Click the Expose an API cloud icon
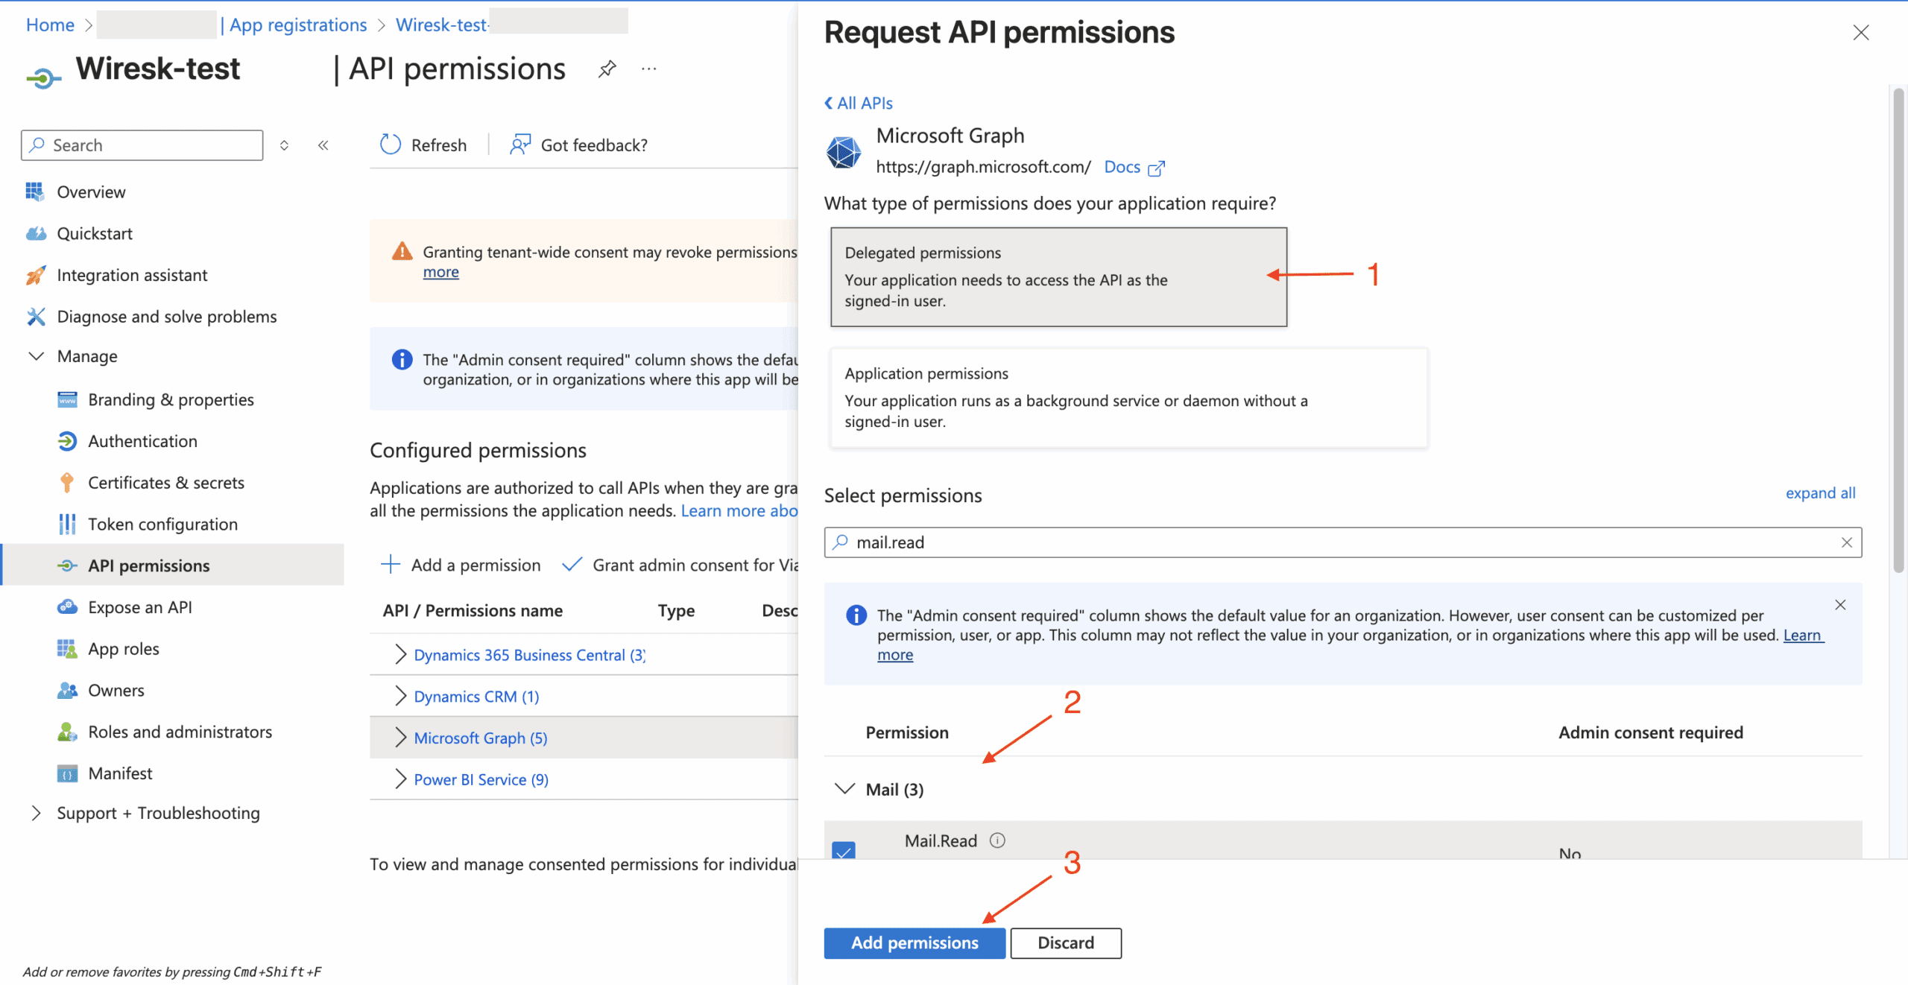 pyautogui.click(x=67, y=606)
